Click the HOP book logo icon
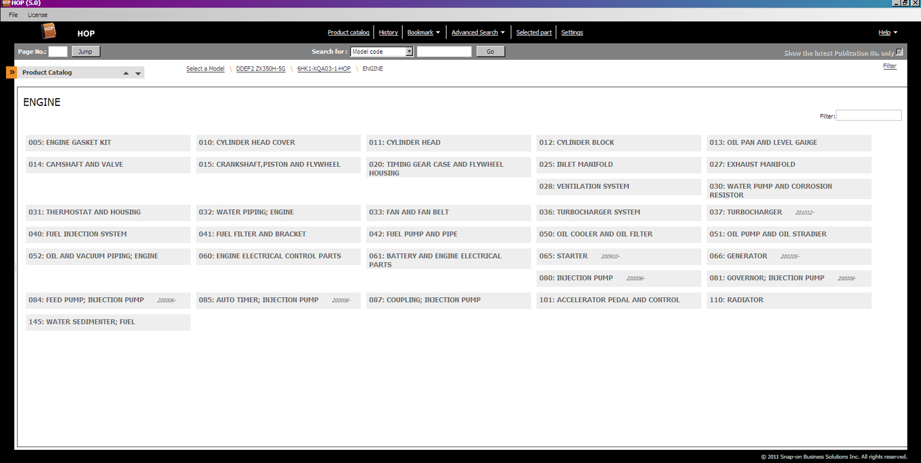Screen dimensions: 921x463 [x=49, y=31]
